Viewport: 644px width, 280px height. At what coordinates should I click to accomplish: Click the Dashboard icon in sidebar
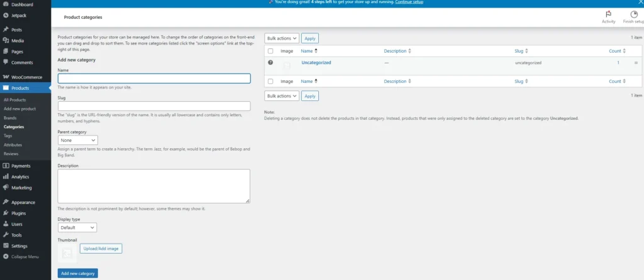[6, 4]
